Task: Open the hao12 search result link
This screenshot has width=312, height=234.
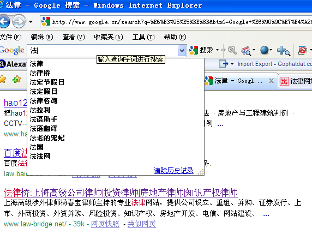Action: coord(15,103)
